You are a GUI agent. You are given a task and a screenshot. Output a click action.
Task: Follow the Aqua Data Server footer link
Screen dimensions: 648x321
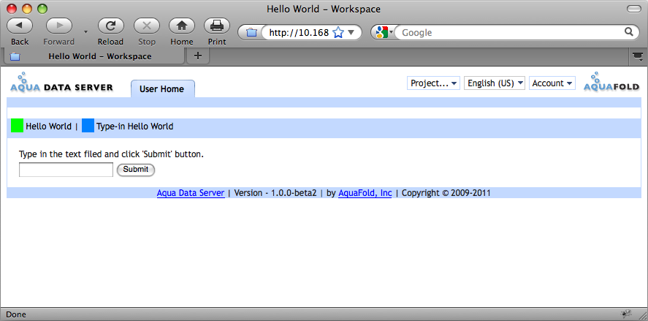(191, 193)
